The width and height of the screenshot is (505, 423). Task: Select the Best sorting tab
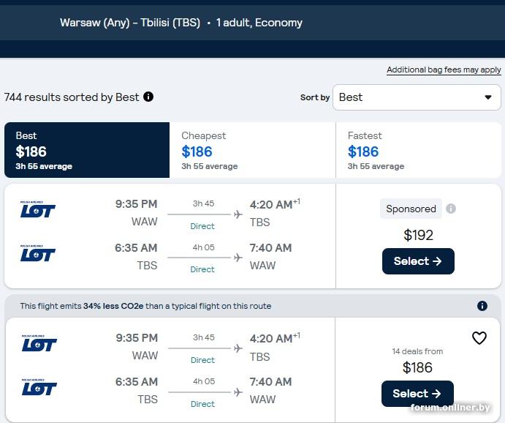click(86, 150)
